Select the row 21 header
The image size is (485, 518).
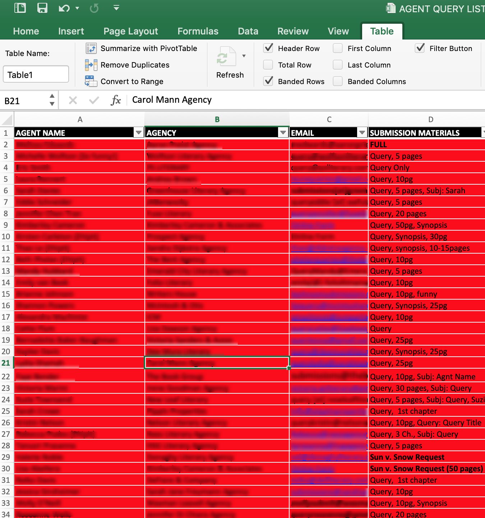pyautogui.click(x=6, y=363)
